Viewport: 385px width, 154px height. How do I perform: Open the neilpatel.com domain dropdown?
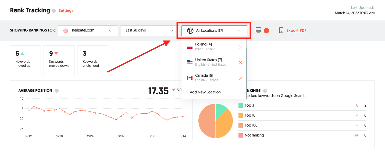(x=88, y=31)
